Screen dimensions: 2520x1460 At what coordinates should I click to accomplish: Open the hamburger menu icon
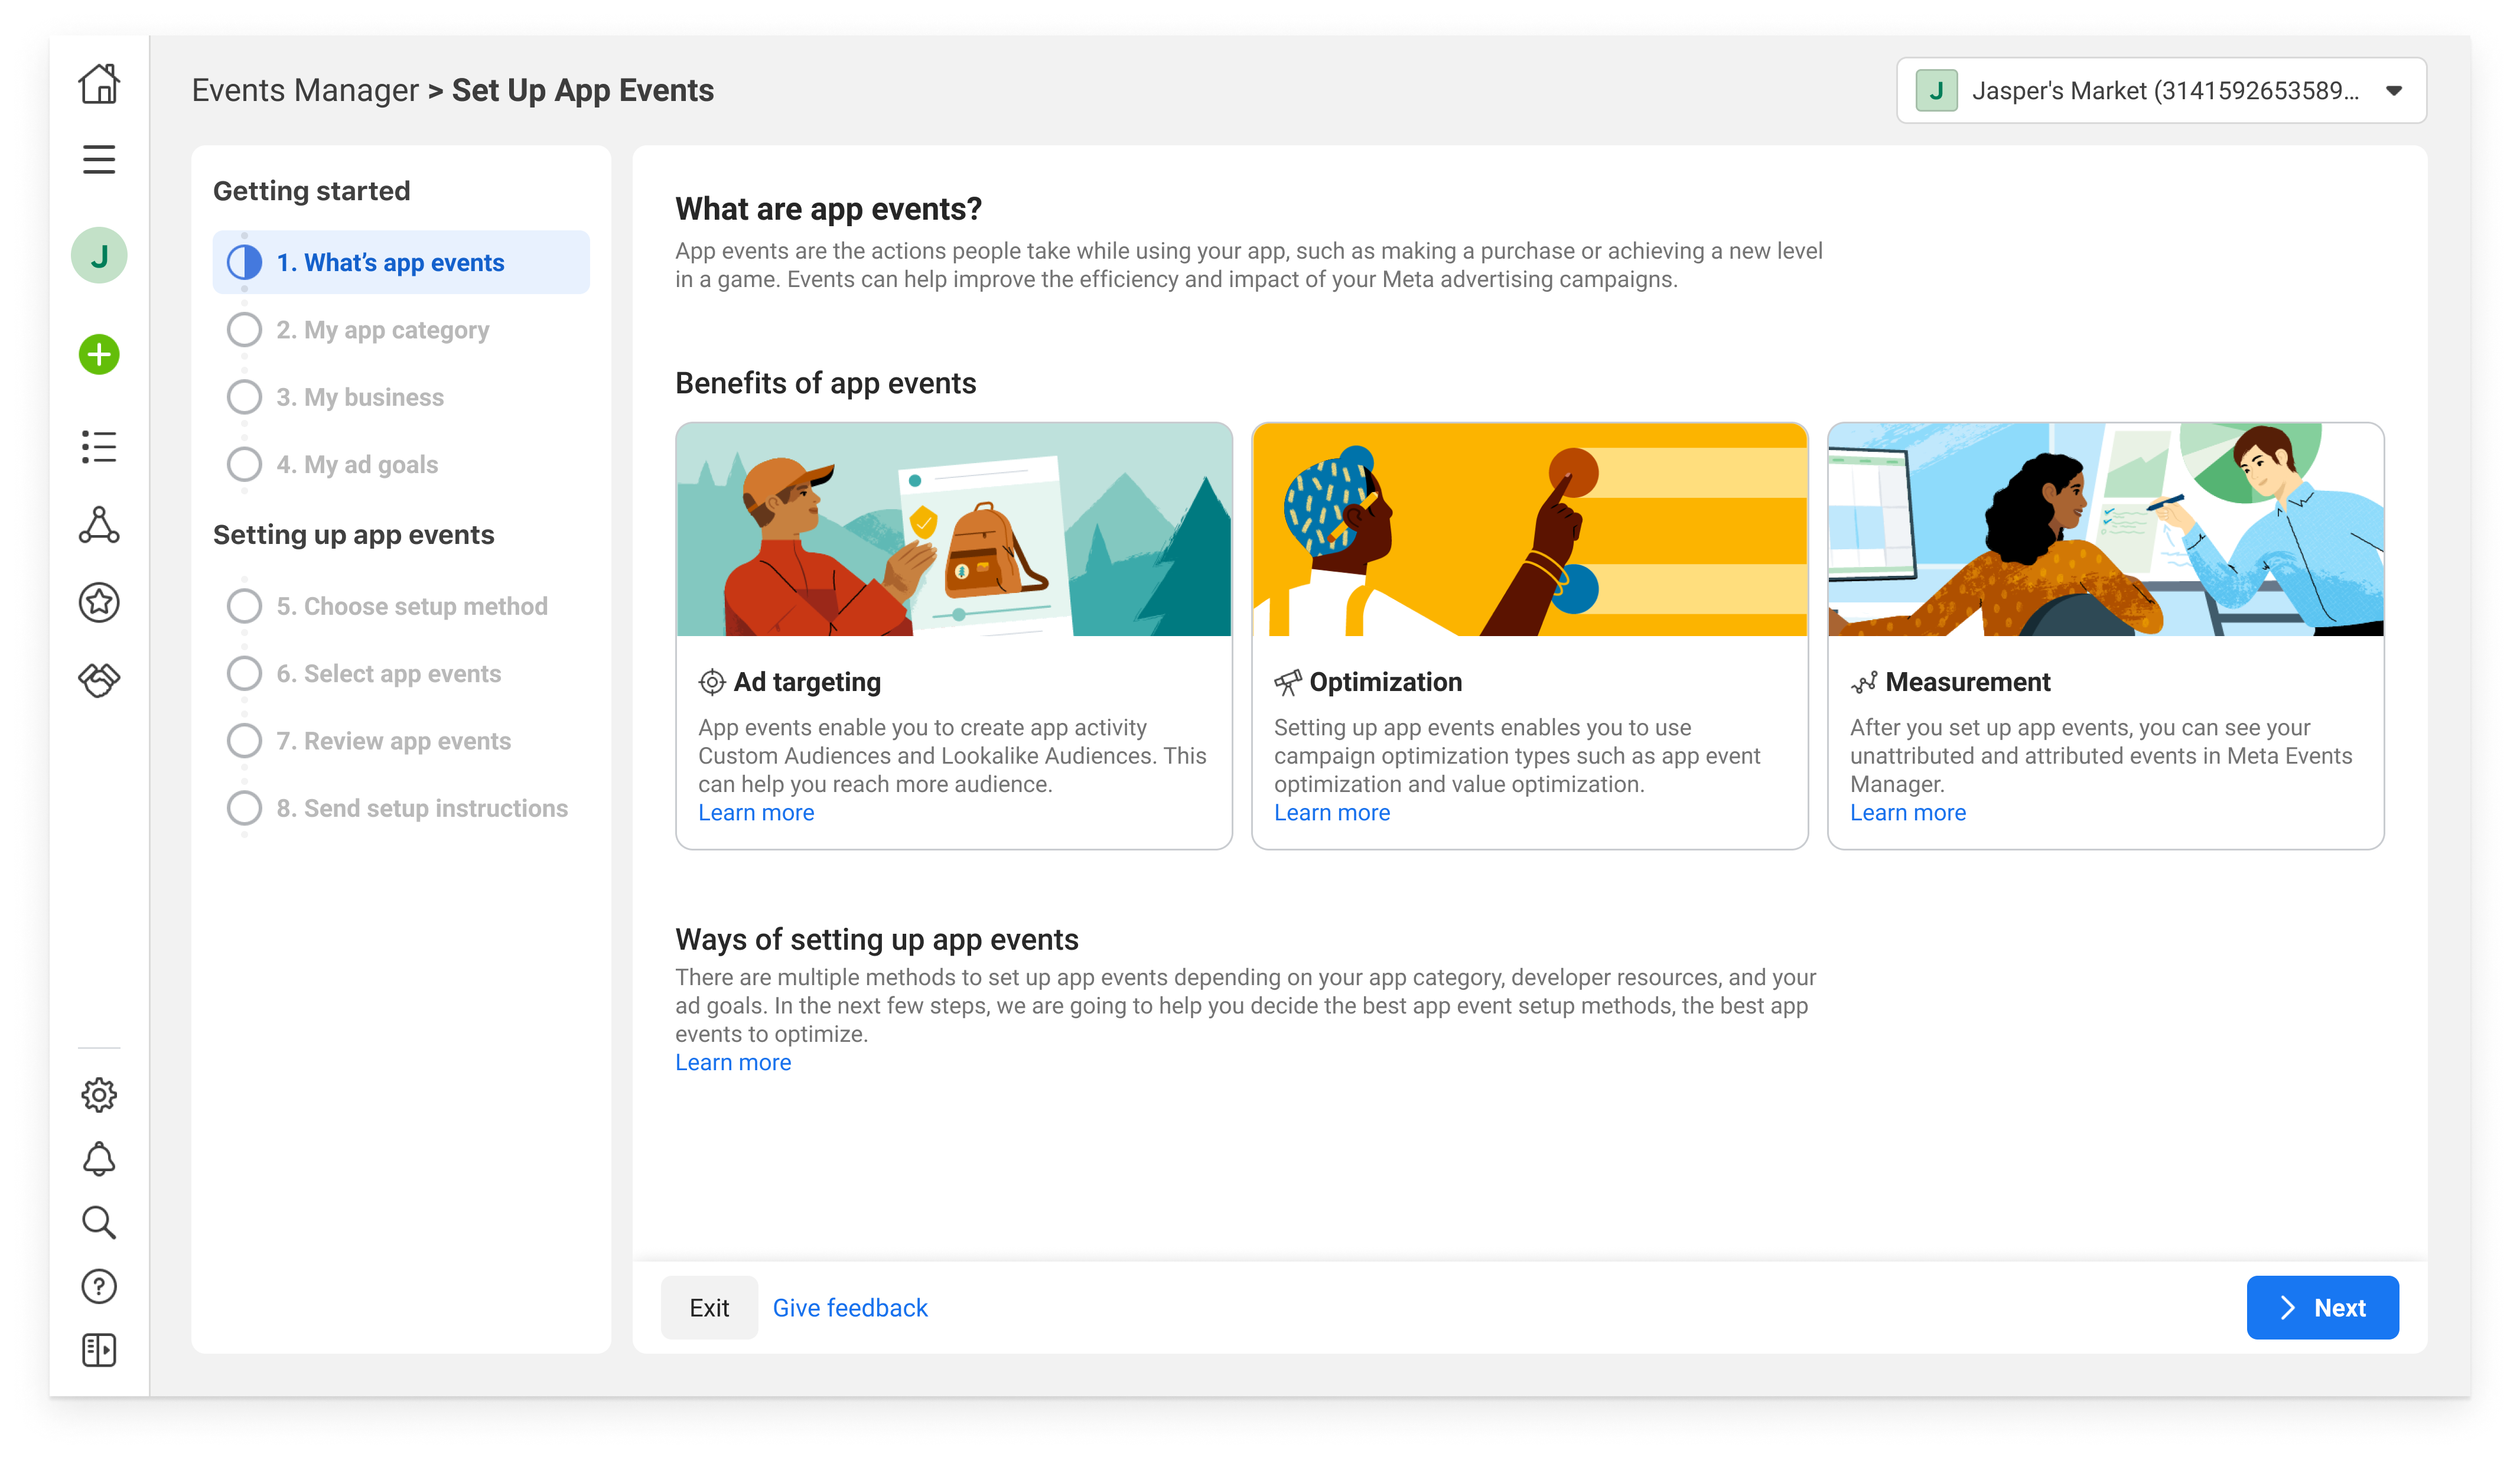click(x=99, y=159)
